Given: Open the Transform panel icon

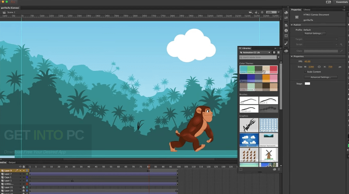Looking at the screenshot, I should coord(286,36).
